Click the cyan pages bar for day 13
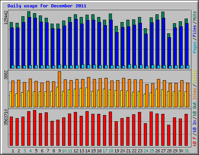This screenshot has width=199, height=155. (x=83, y=66)
